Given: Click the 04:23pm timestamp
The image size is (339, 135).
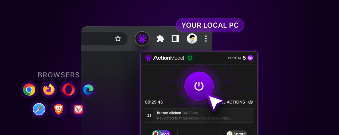Looking at the screenshot, I should (x=190, y=113).
